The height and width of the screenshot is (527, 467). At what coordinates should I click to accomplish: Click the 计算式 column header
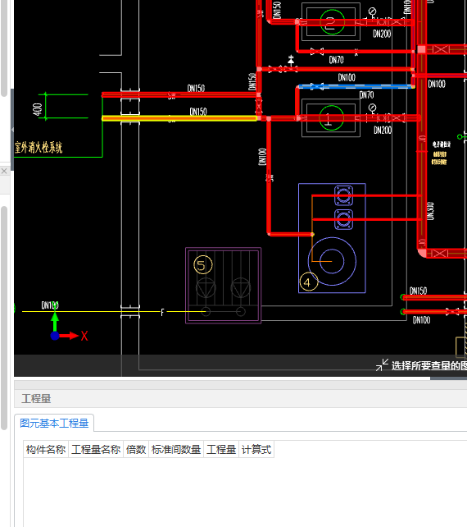point(256,449)
